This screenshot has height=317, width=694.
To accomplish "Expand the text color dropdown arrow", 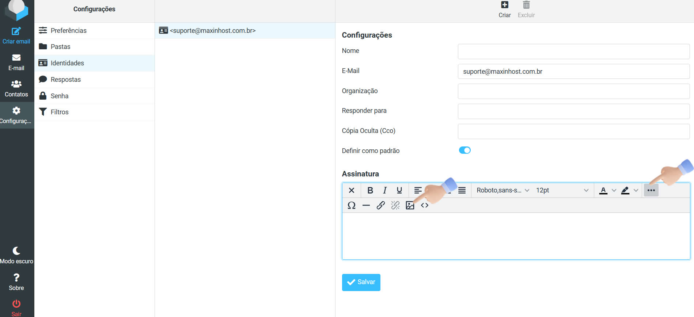I will 614,190.
